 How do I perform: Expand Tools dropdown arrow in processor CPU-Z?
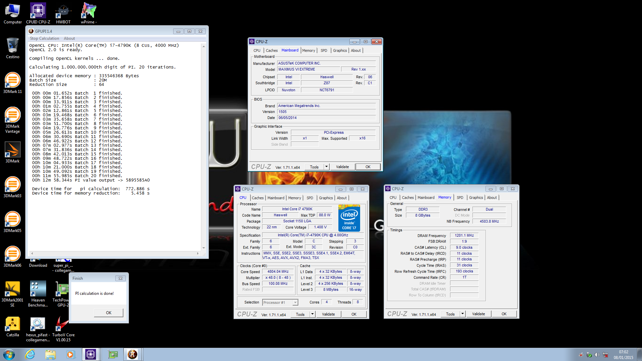[x=312, y=314]
